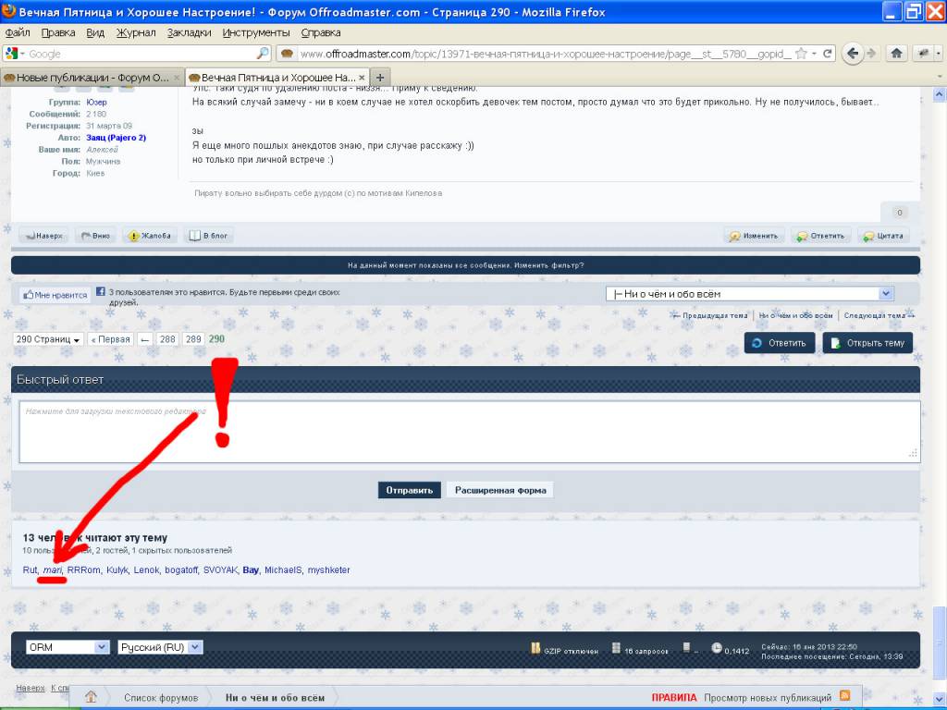
Task: Switch to 'Новые публикации' browser tab
Action: tap(91, 76)
